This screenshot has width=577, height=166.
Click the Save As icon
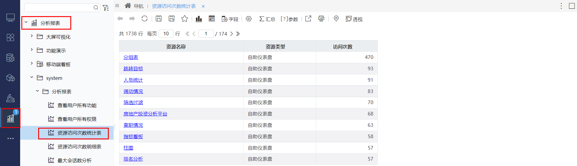pyautogui.click(x=172, y=19)
